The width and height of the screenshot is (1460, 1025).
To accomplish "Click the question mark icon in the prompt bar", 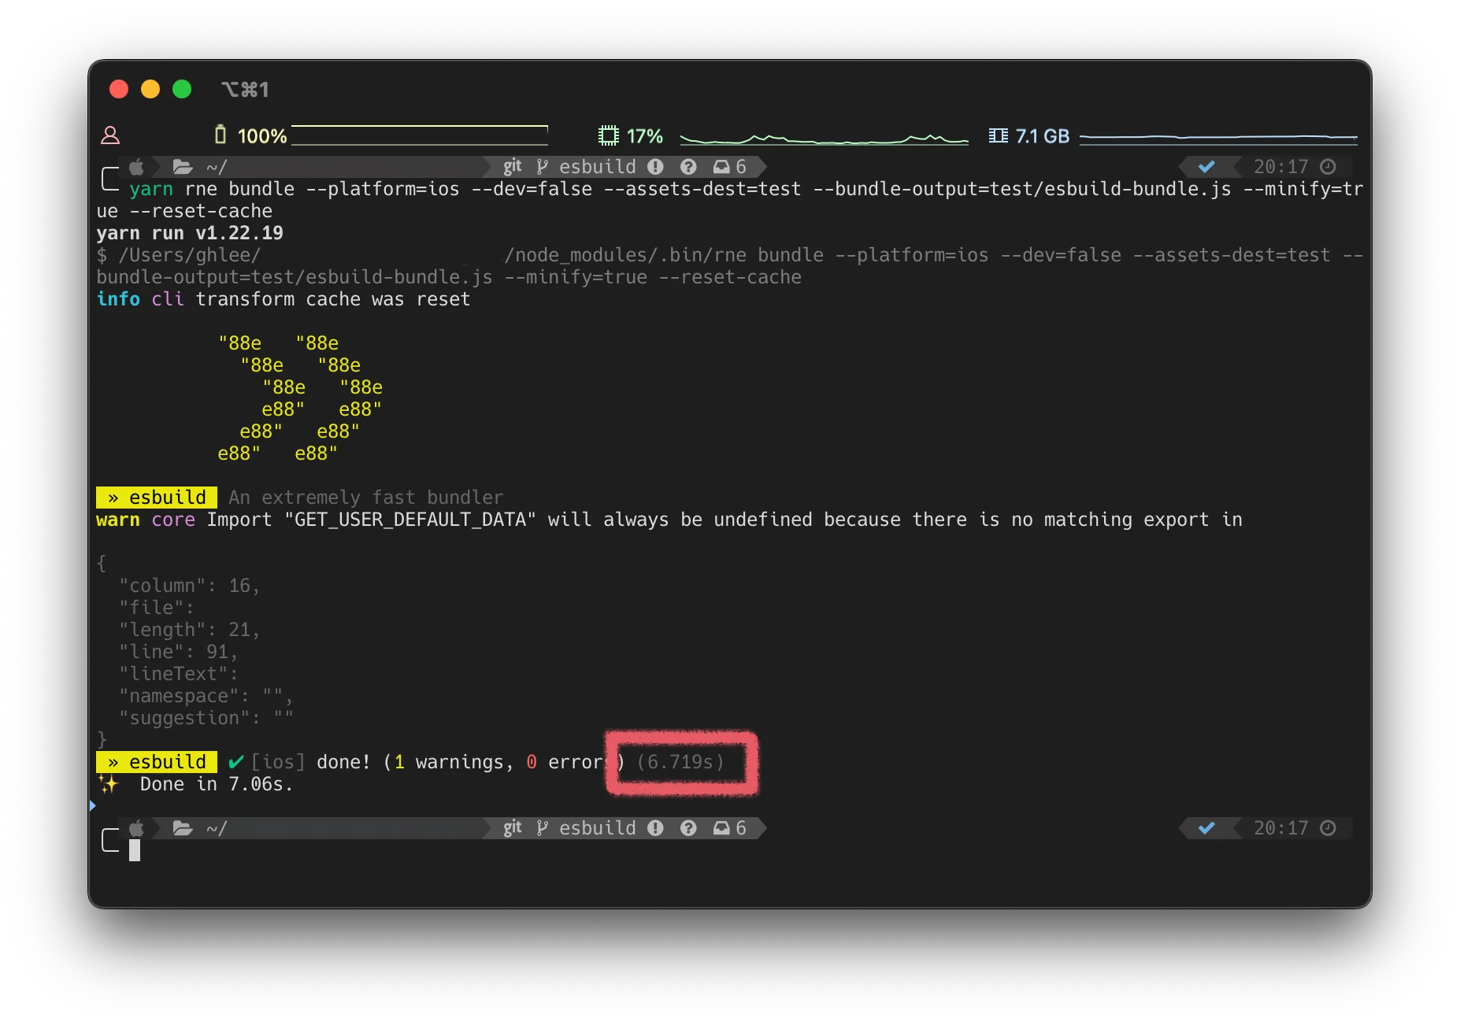I will [689, 166].
